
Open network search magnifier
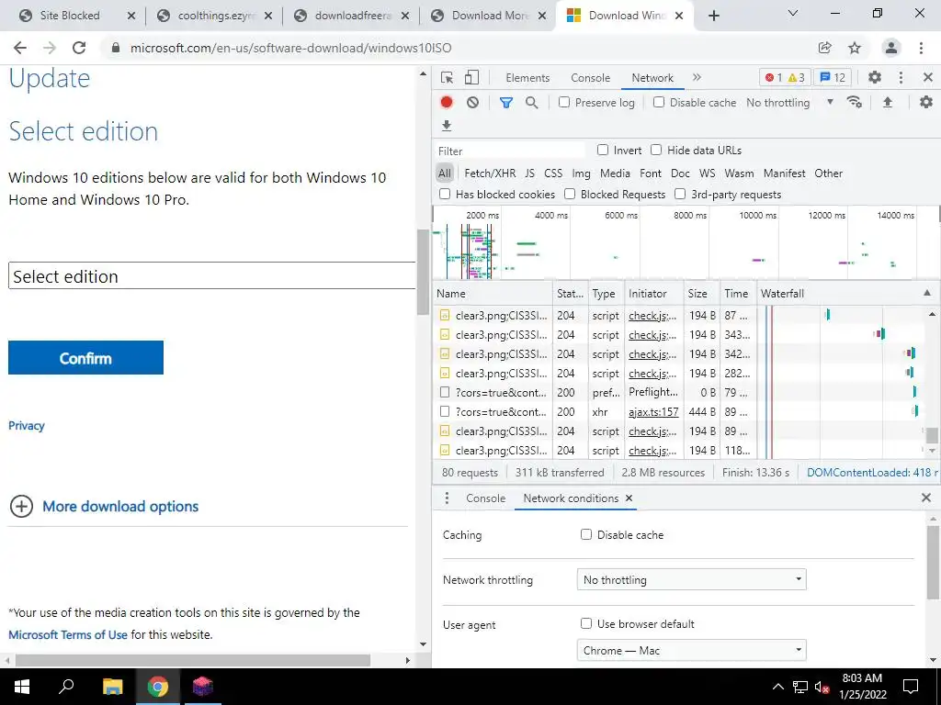532,103
